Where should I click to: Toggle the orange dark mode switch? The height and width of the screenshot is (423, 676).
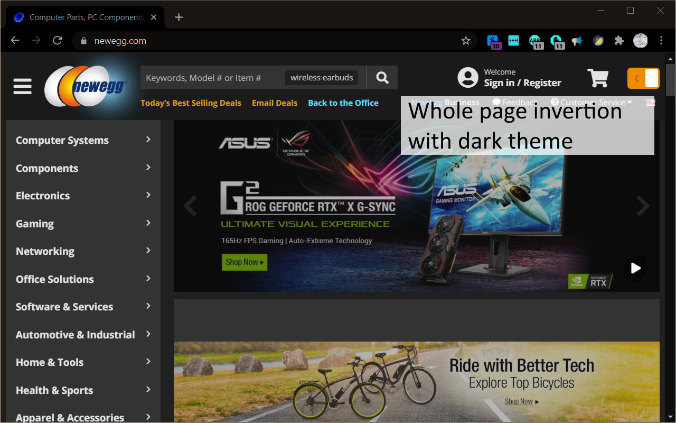pos(643,78)
